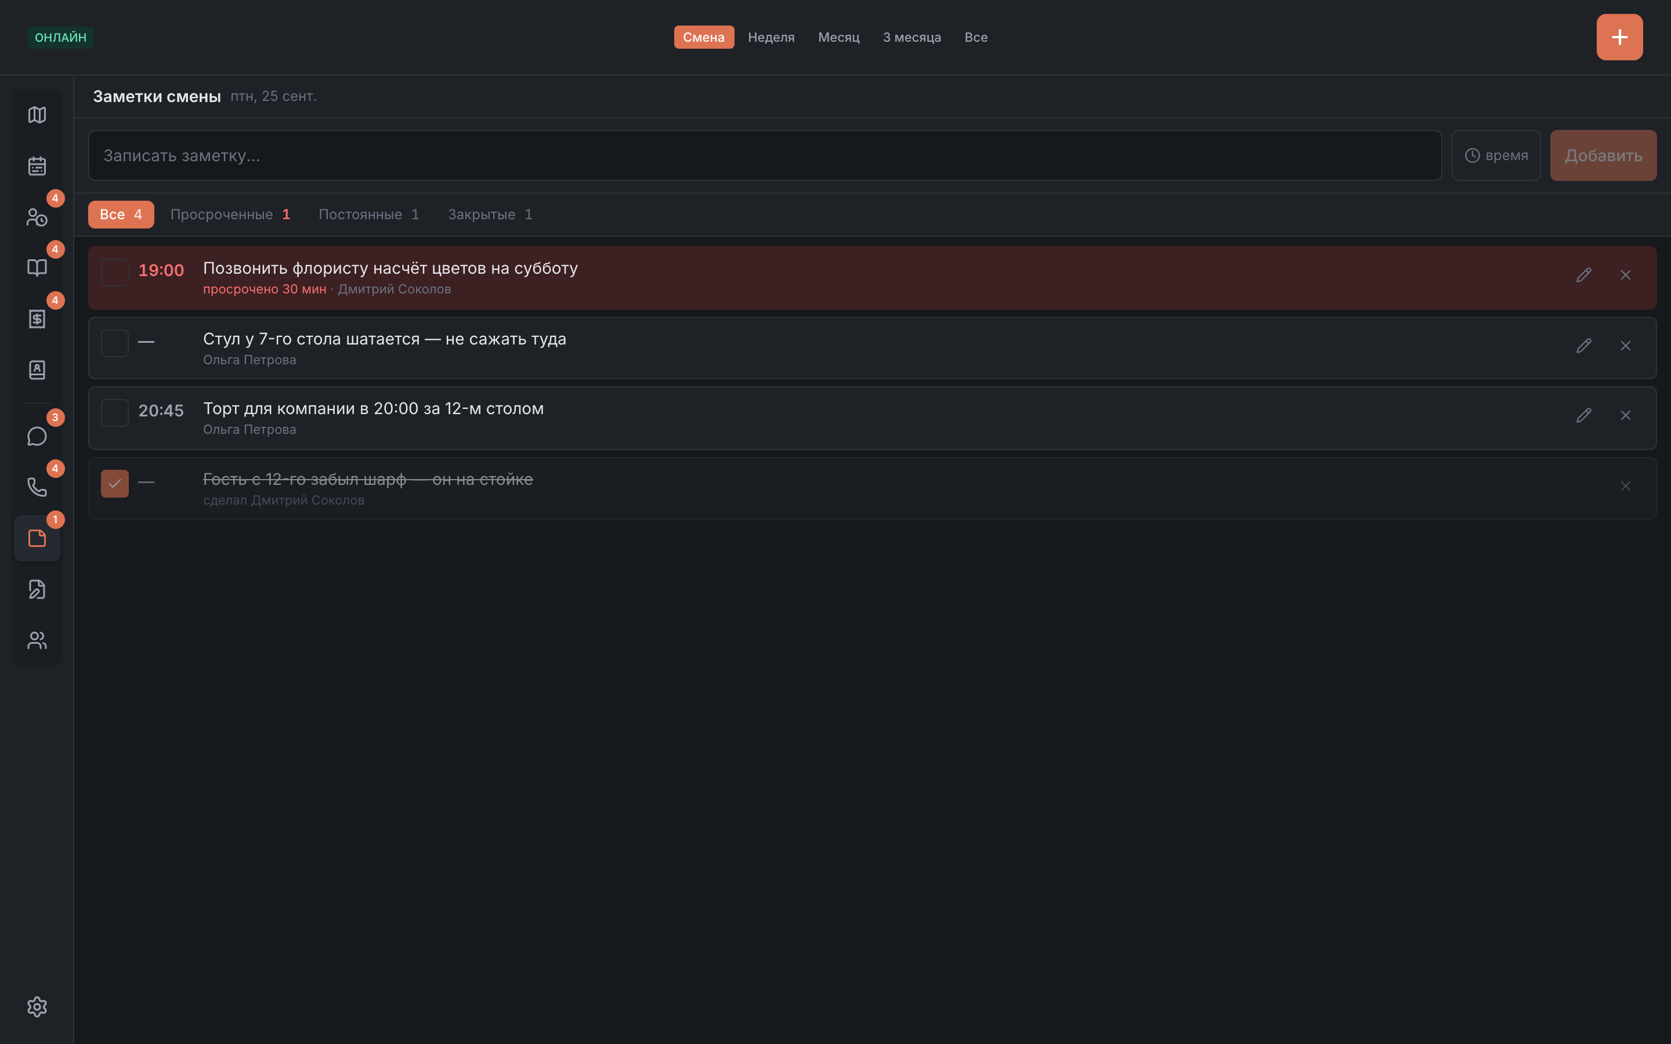Select the Все period tab at top
Viewport: 1671px width, 1044px height.
tap(976, 37)
